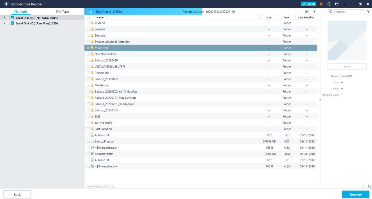The height and width of the screenshot is (199, 372).
Task: Select the Backup_20150622 folder
Action: 106,79
